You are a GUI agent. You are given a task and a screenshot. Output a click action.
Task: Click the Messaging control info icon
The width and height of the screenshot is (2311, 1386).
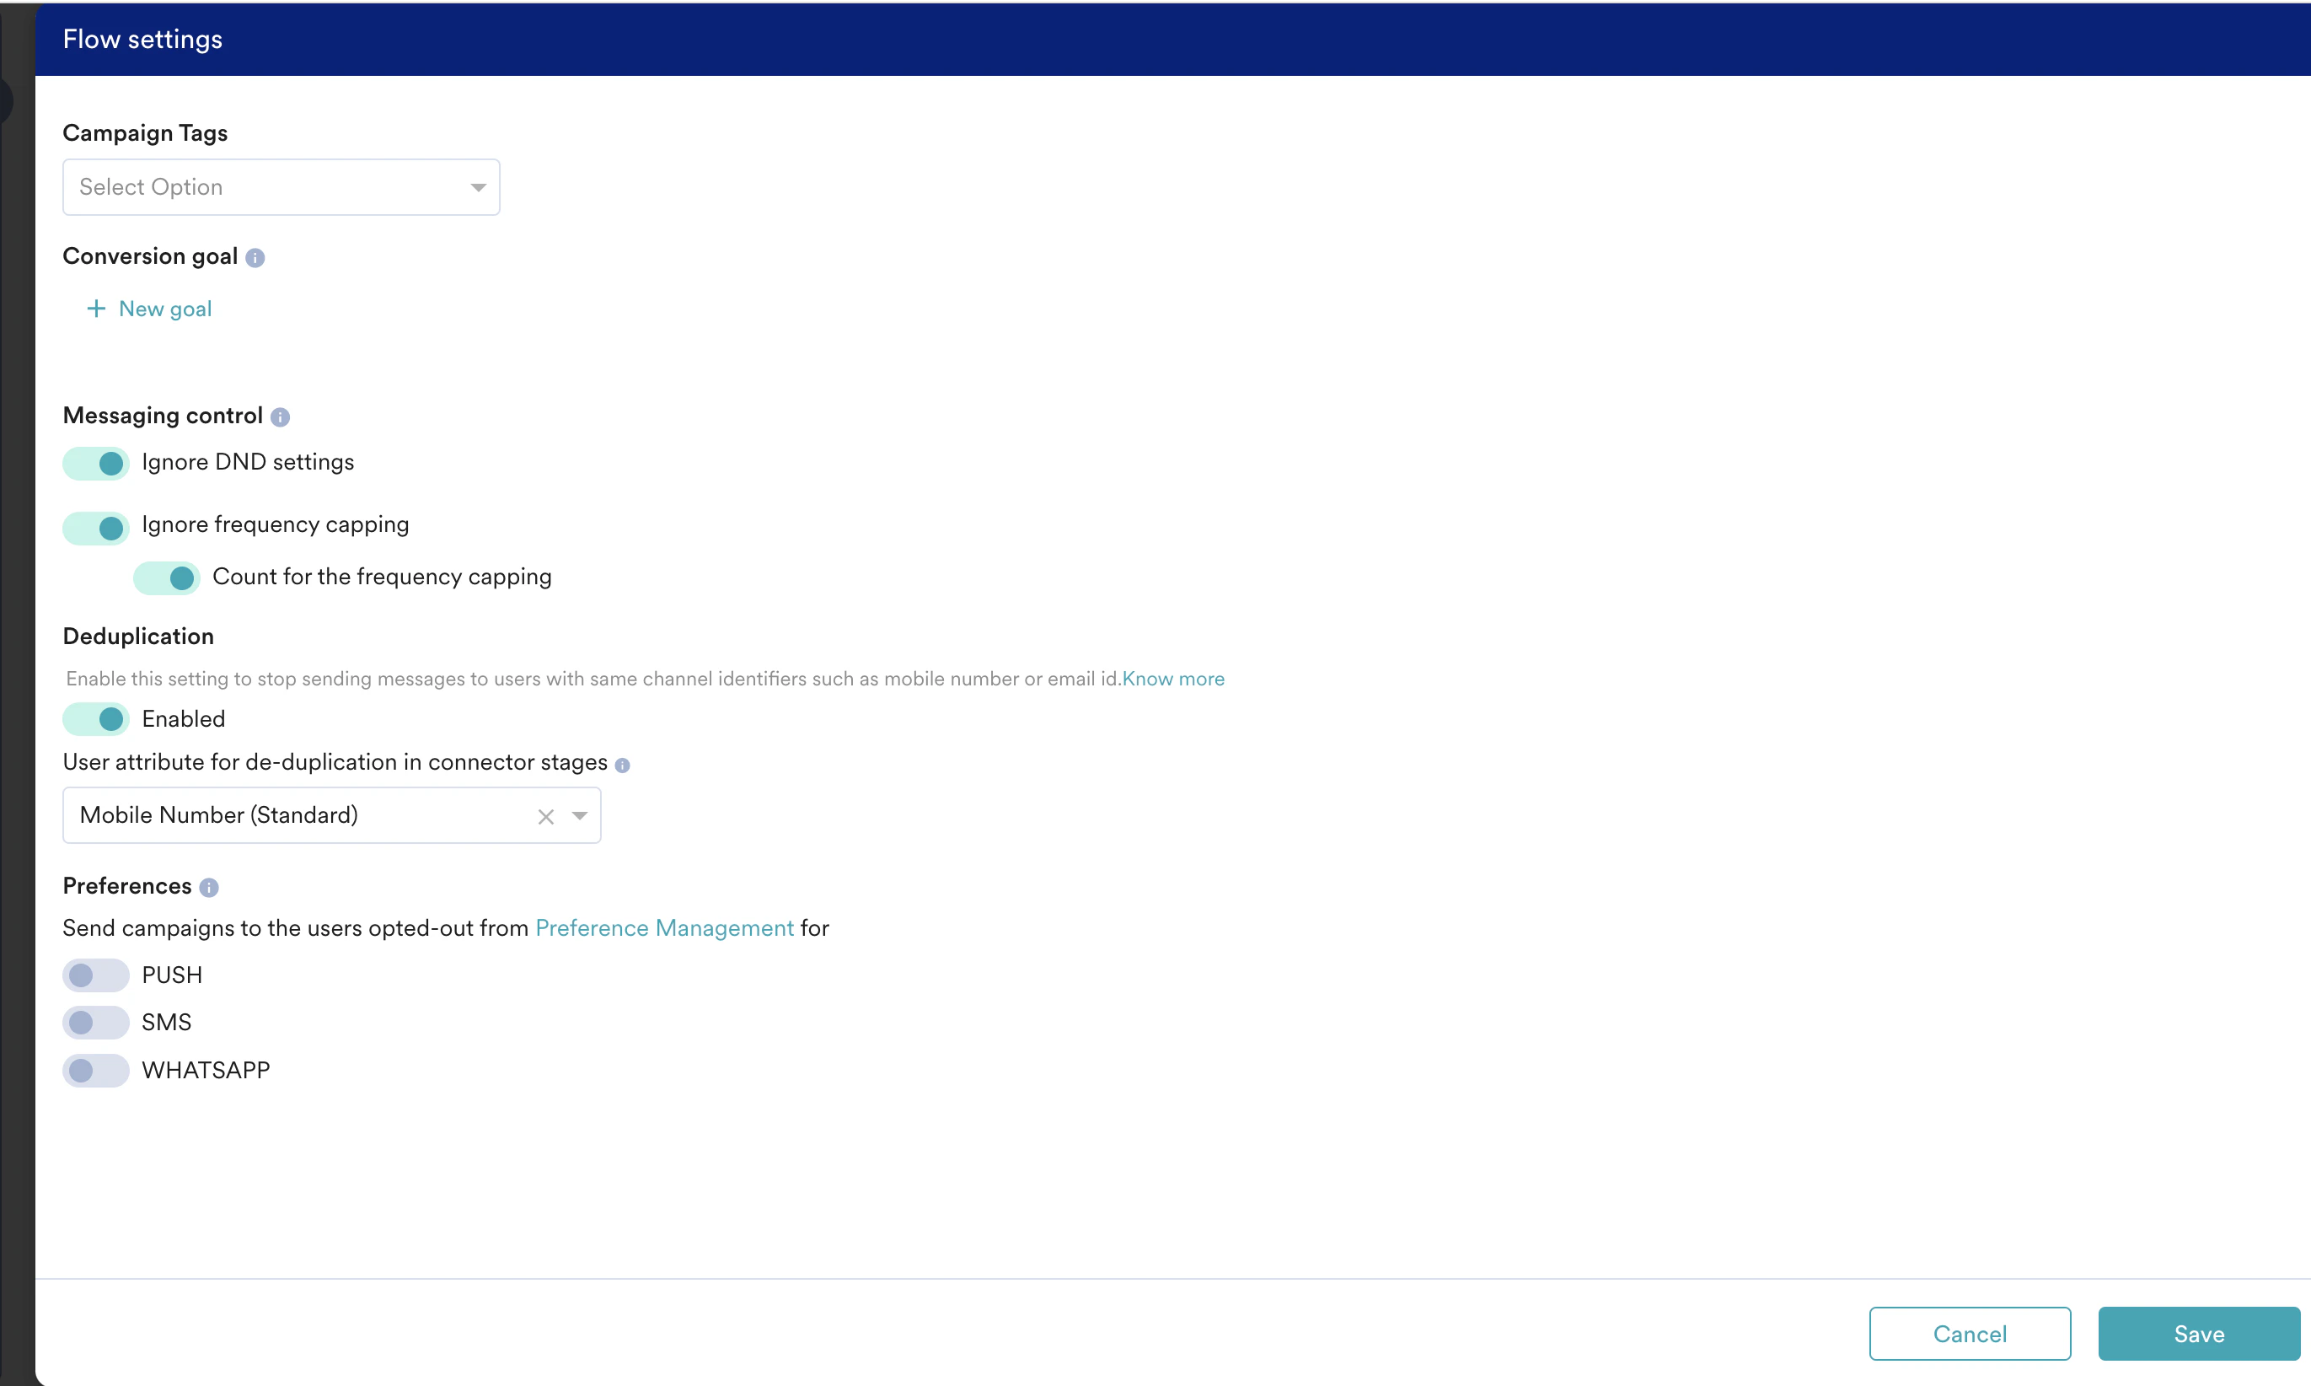(x=280, y=417)
